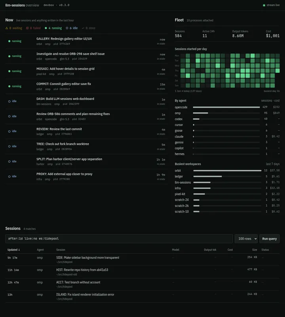Click the green stream live indicator dot

click(x=264, y=5)
